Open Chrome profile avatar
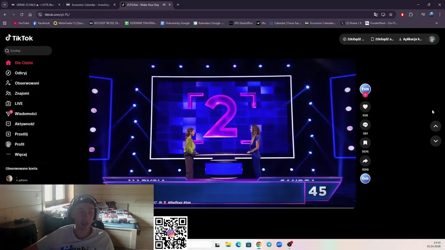Image resolution: width=445 pixels, height=250 pixels. pyautogui.click(x=431, y=15)
